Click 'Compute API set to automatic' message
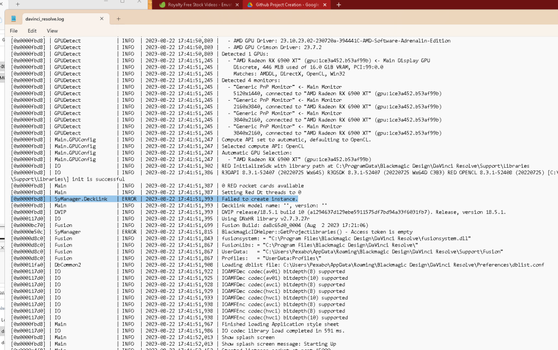The width and height of the screenshot is (558, 350). (296, 140)
